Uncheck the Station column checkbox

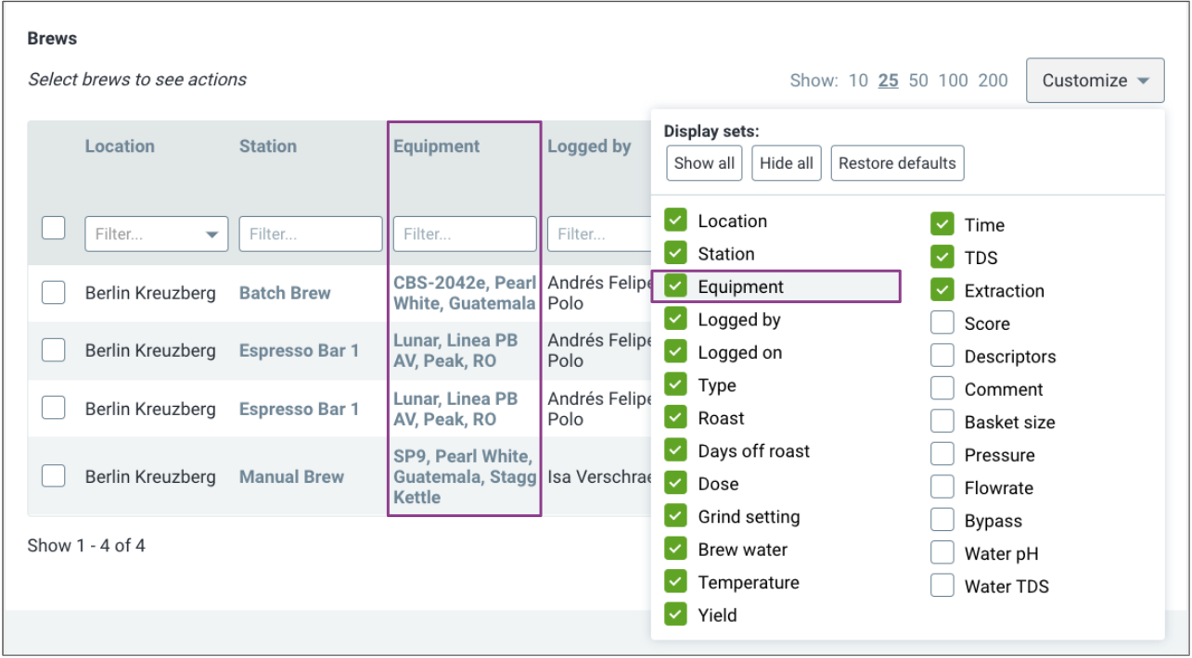coord(675,253)
